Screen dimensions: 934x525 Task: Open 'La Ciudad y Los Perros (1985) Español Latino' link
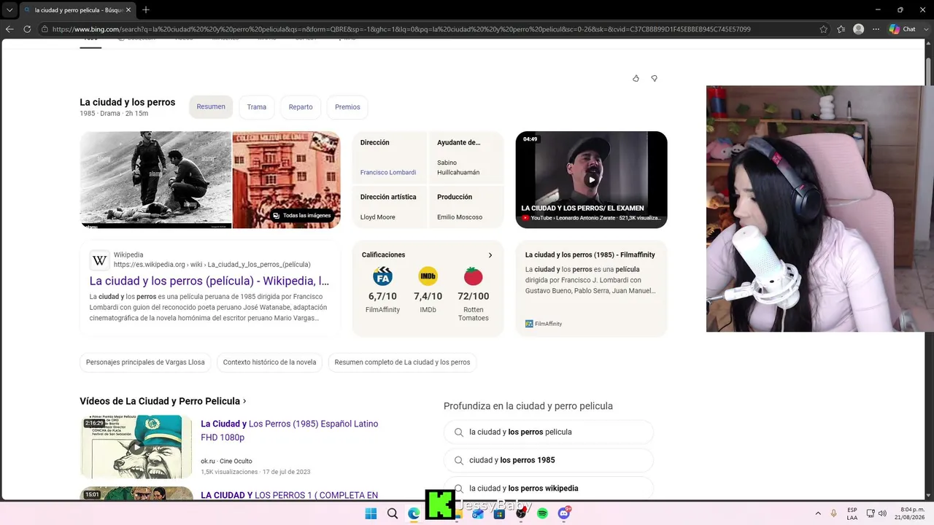(290, 430)
